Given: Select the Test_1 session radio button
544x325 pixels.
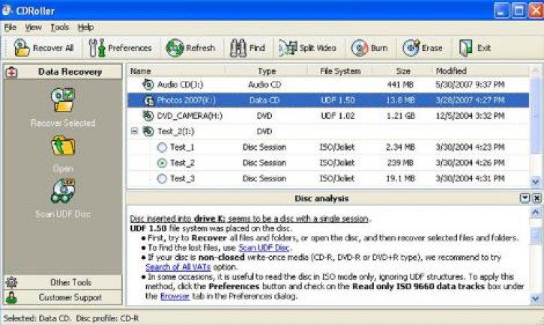Looking at the screenshot, I should tap(162, 147).
